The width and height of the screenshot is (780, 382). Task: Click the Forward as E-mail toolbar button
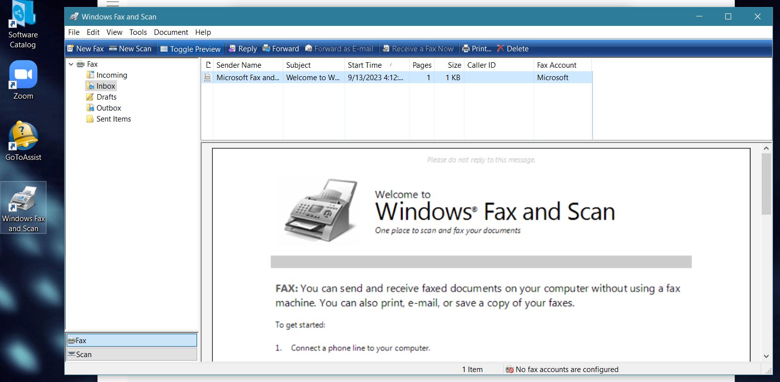point(338,49)
